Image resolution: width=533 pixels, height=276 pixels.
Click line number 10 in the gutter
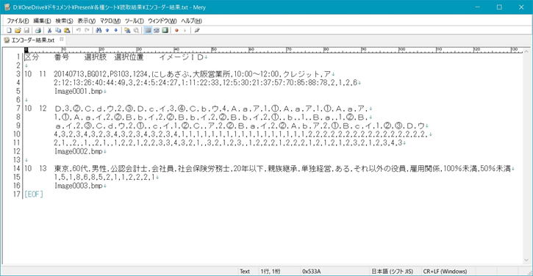tap(17, 134)
